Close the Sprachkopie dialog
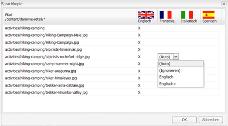This screenshot has height=126, width=228. (224, 3)
